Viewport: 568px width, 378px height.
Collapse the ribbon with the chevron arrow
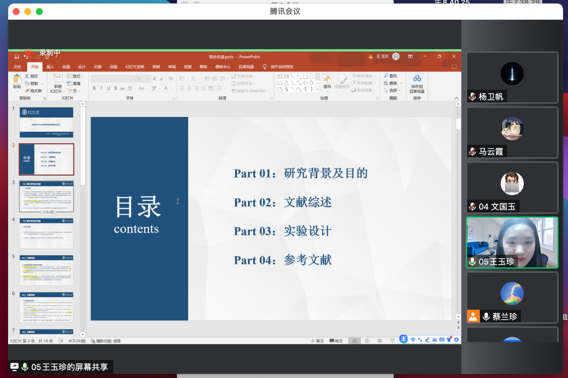[x=456, y=98]
